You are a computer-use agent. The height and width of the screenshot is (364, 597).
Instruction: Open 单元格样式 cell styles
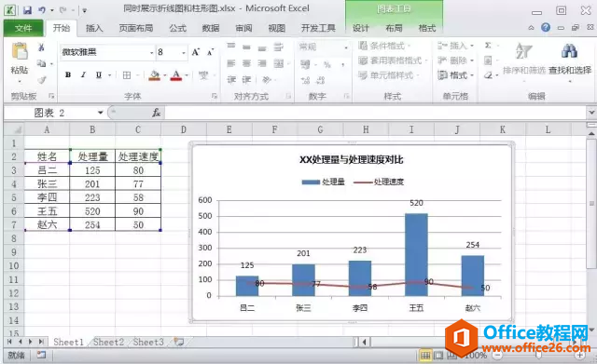click(388, 75)
